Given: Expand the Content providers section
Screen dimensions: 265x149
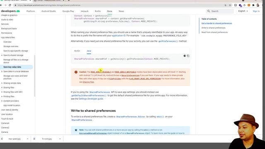Looking at the screenshot, I should coord(2,101).
